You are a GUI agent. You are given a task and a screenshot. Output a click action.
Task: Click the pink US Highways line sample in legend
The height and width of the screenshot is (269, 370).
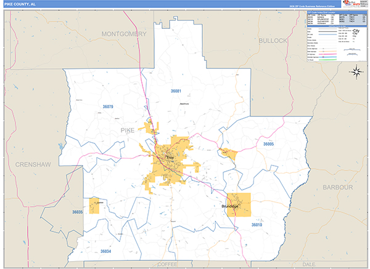[328, 54]
